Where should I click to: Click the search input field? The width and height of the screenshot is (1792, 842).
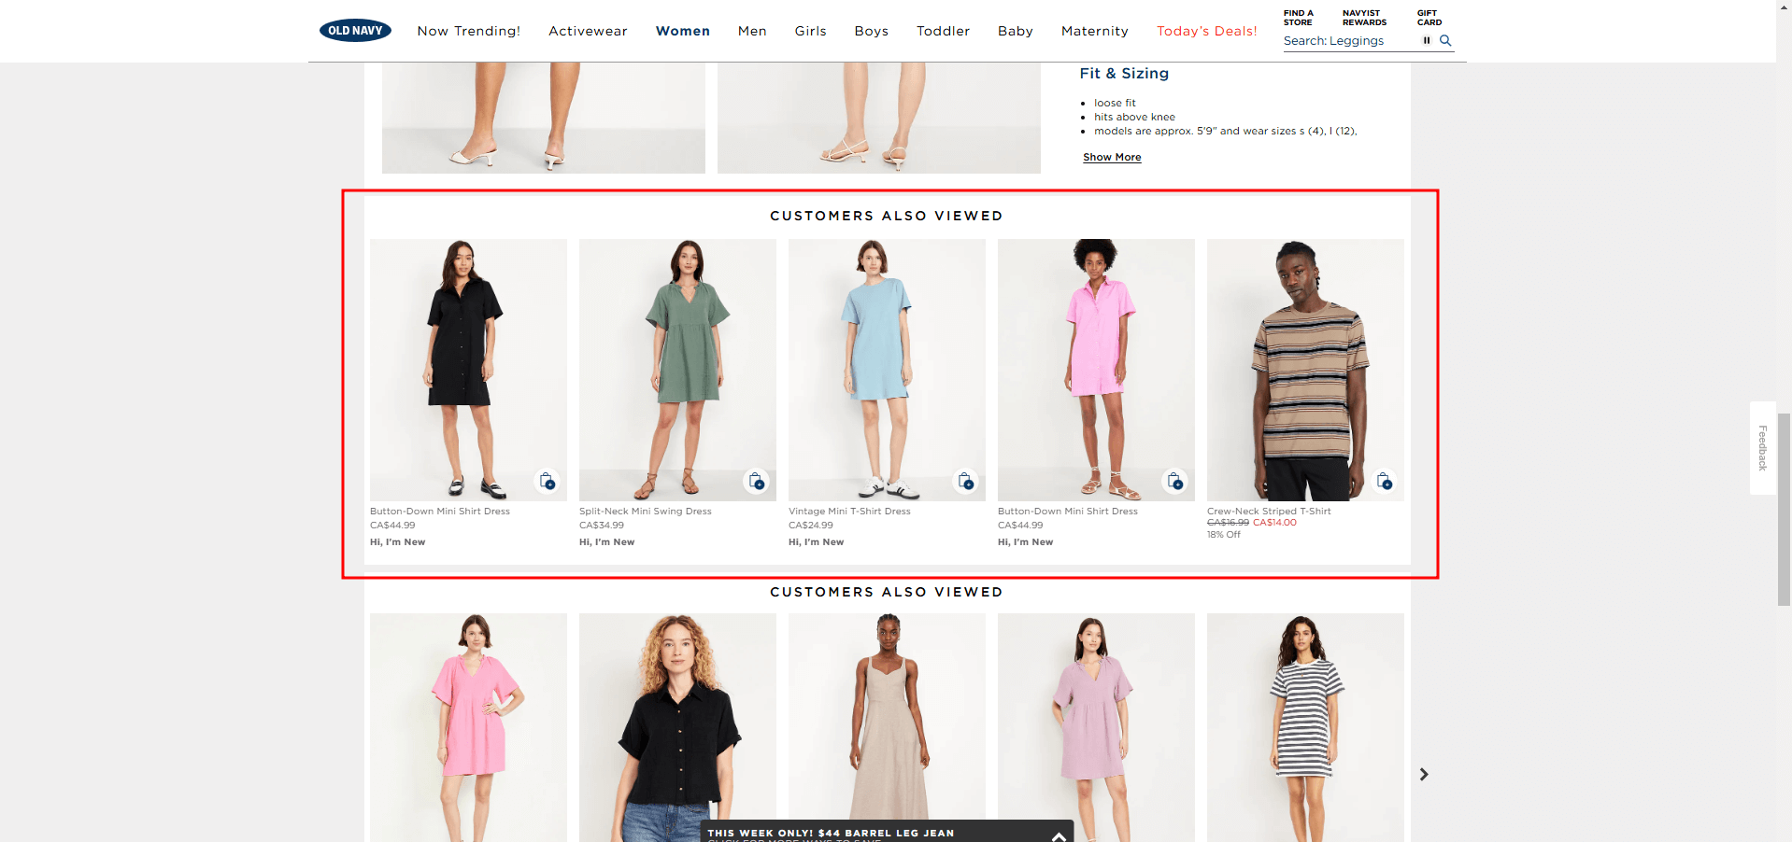coord(1345,40)
